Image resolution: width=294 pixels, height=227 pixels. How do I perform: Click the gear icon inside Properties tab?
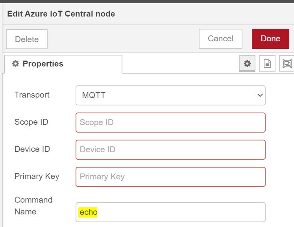click(x=16, y=64)
